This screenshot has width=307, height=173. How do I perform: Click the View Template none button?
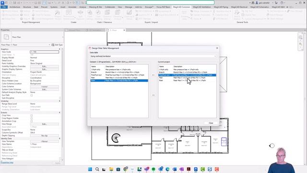pos(45,141)
